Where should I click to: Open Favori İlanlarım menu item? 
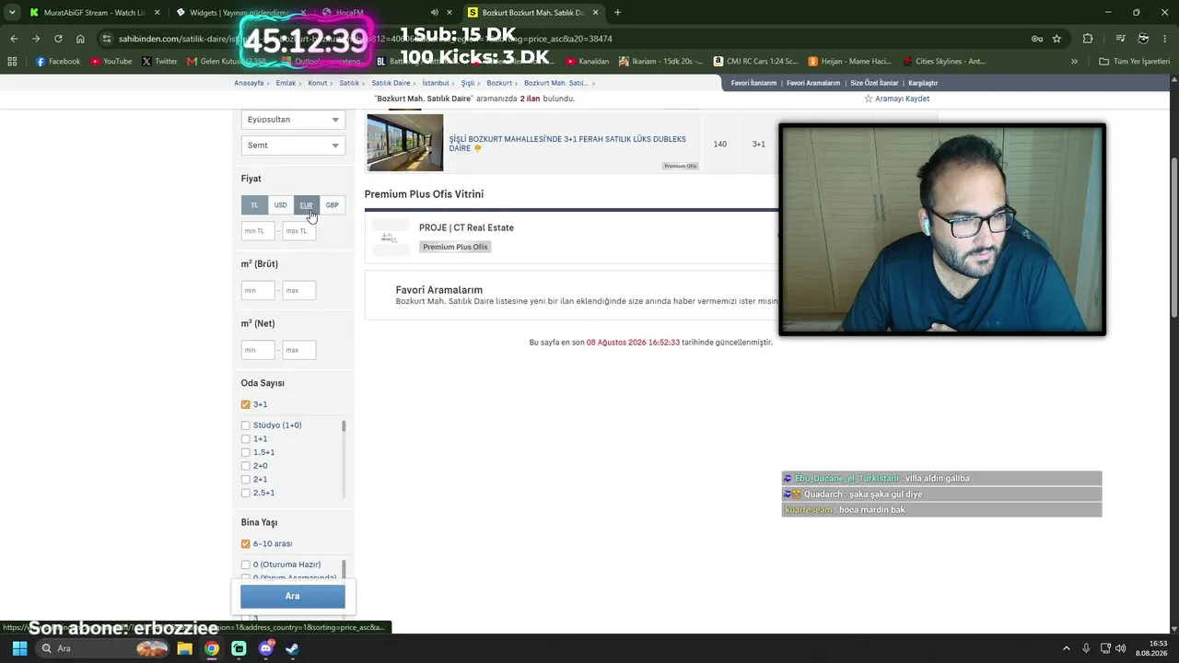(753, 83)
